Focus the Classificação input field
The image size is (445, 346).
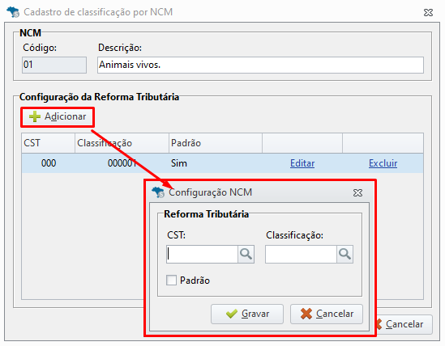point(301,255)
